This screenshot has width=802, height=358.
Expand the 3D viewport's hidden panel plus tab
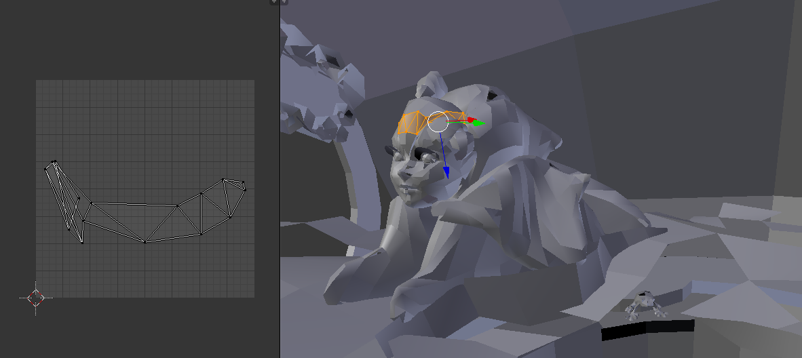click(x=284, y=2)
